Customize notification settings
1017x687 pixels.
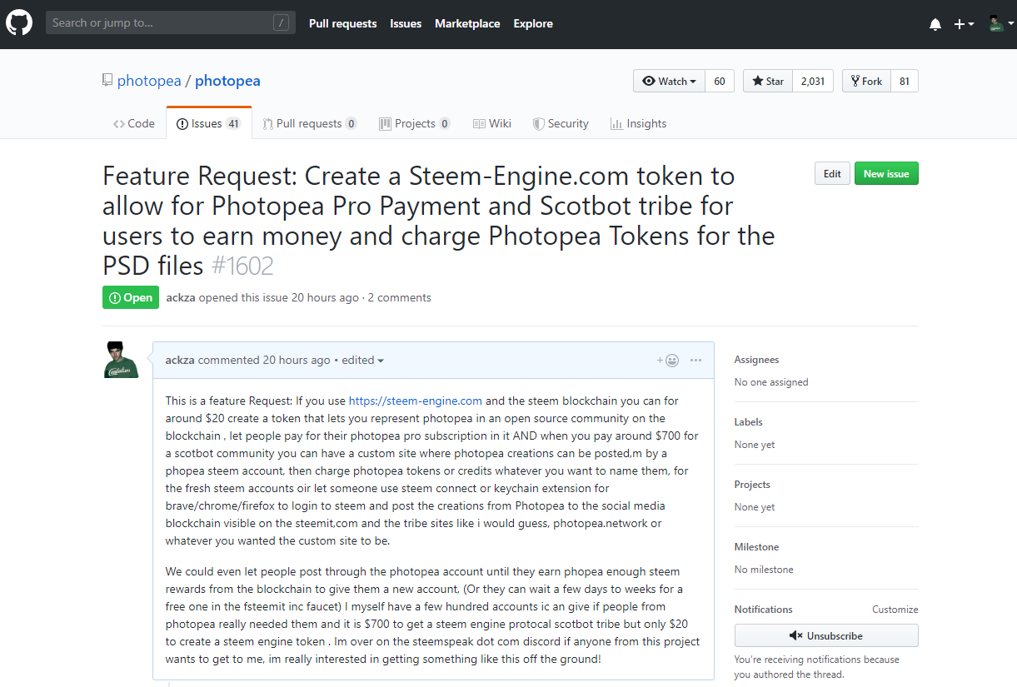(x=895, y=610)
